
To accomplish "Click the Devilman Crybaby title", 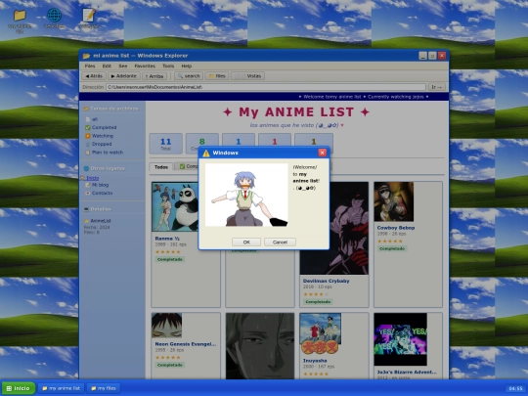I will (x=326, y=281).
